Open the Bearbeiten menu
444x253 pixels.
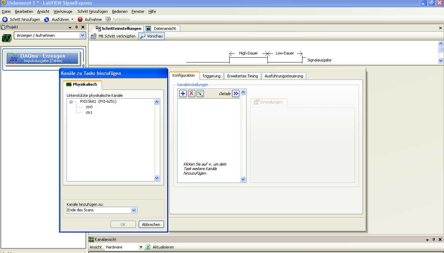(x=24, y=11)
